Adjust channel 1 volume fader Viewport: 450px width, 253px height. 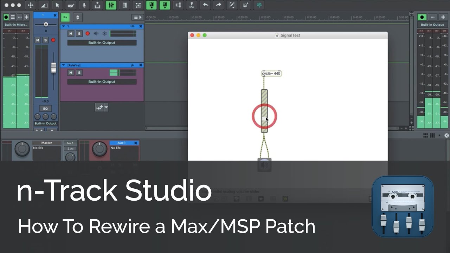click(53, 68)
